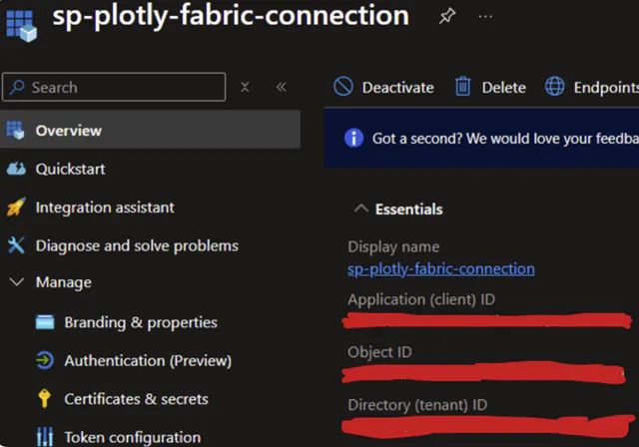Open the sp-plotly-fabric-connection display name link
The height and width of the screenshot is (447, 639).
[x=440, y=268]
